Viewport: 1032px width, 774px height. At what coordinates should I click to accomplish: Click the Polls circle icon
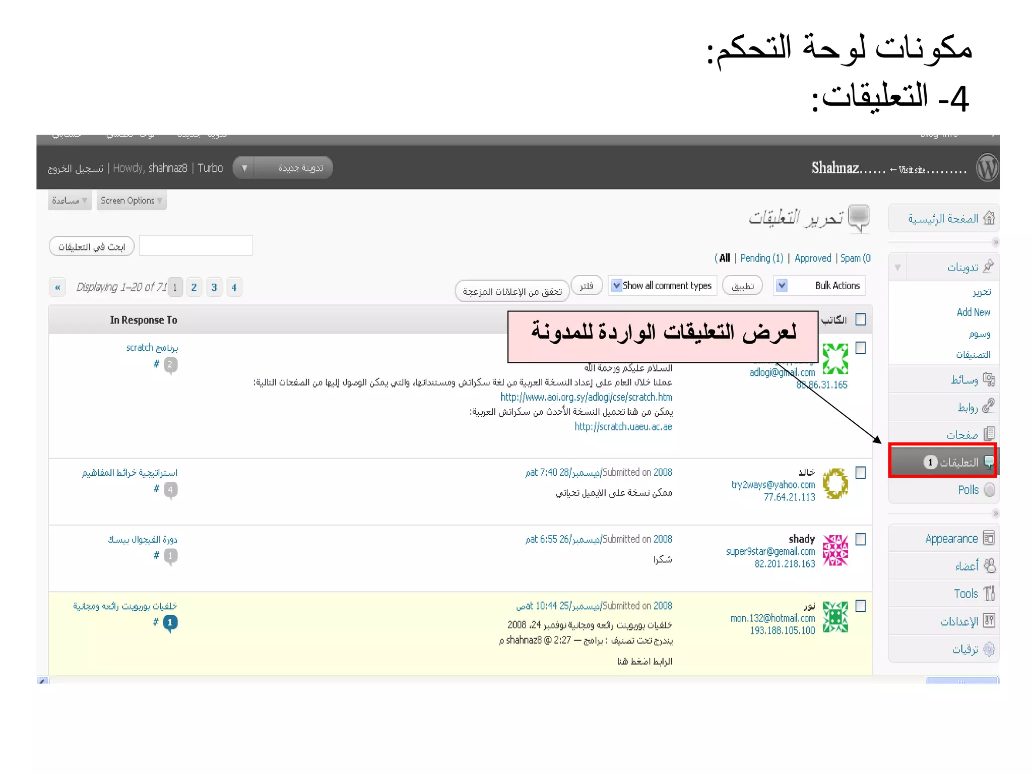pyautogui.click(x=989, y=490)
